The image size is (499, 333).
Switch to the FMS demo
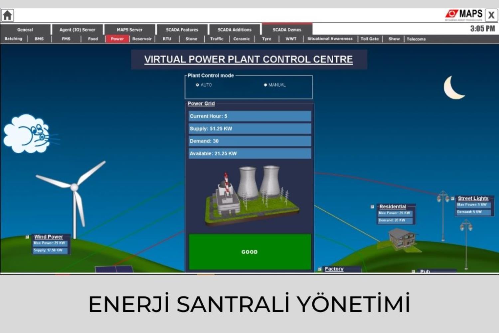pyautogui.click(x=66, y=39)
